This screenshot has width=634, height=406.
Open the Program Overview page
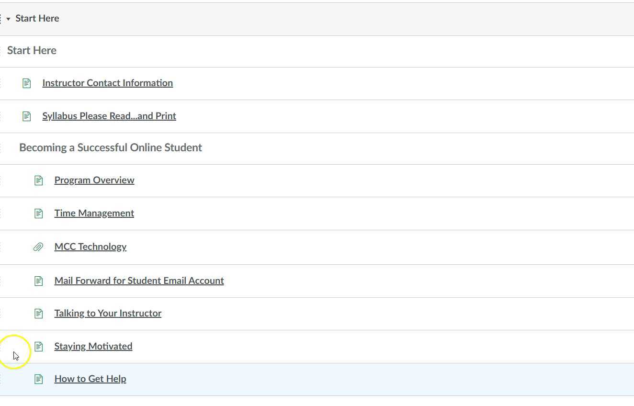click(94, 180)
